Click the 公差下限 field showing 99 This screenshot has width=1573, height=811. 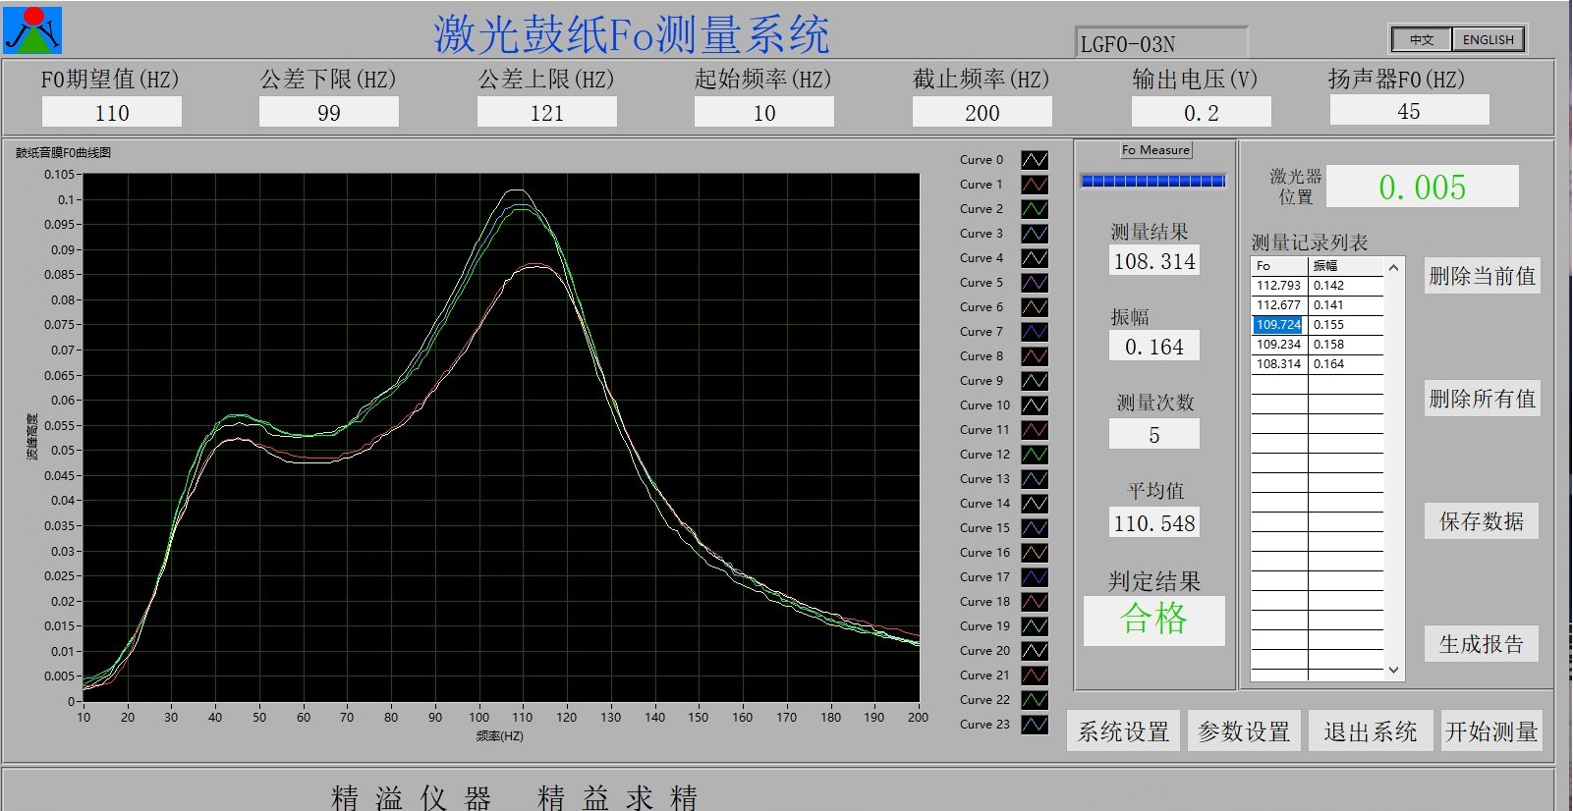click(329, 112)
